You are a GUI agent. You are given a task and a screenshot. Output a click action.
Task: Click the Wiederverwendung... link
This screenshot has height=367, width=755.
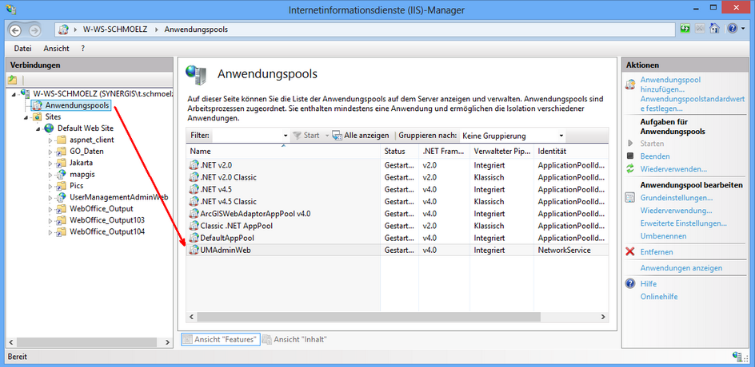coord(676,211)
